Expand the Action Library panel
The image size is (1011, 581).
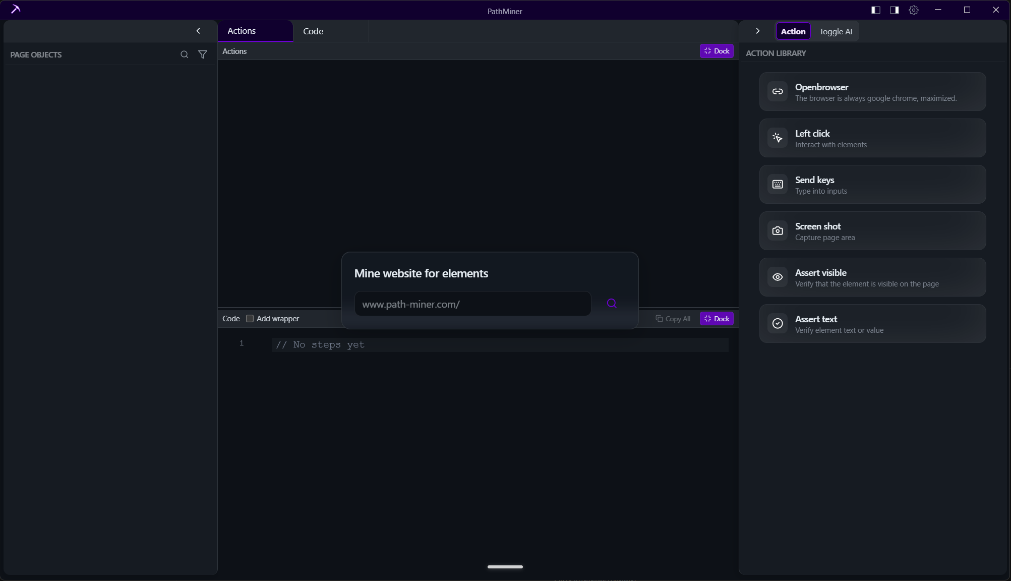(x=757, y=31)
